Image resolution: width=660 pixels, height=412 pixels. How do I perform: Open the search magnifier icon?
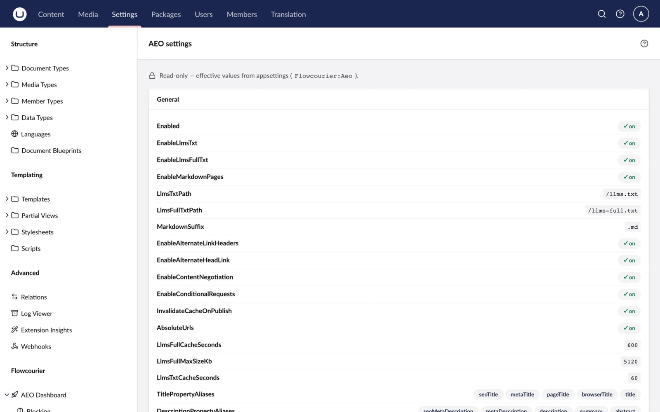(x=602, y=14)
